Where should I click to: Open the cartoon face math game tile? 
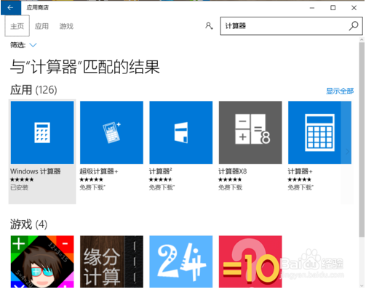42,261
